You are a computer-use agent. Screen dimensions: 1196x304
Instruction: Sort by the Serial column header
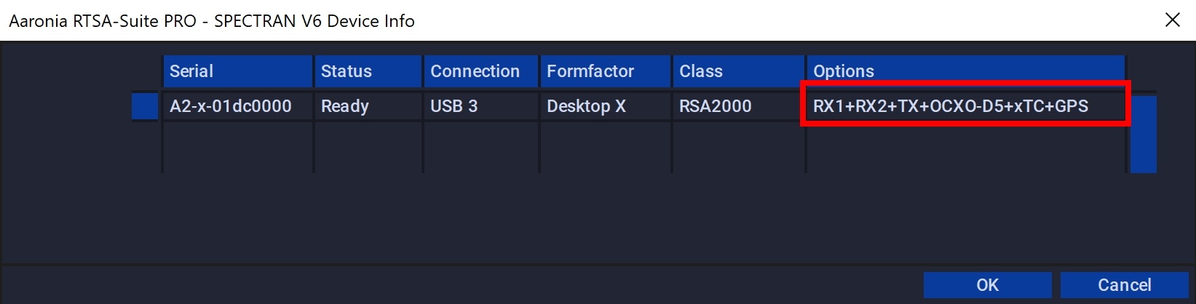[x=237, y=71]
